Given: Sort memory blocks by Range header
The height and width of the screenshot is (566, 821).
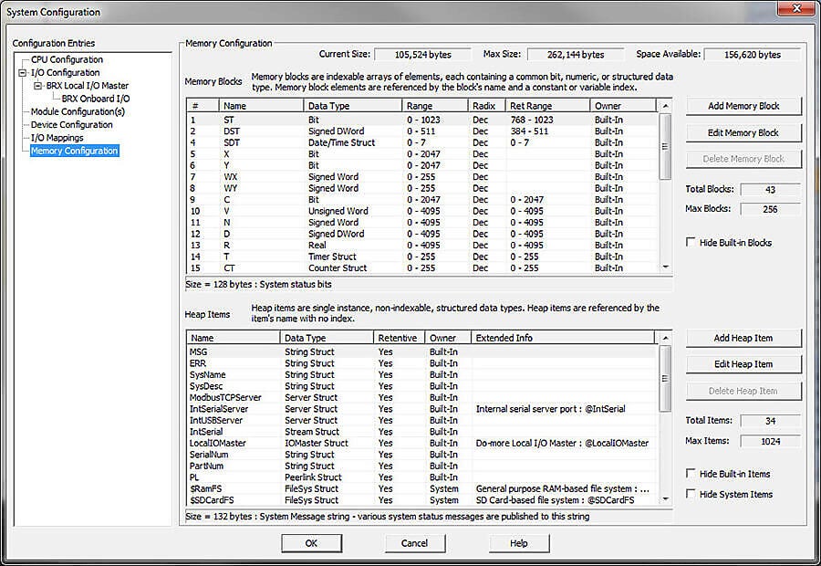Looking at the screenshot, I should click(434, 106).
